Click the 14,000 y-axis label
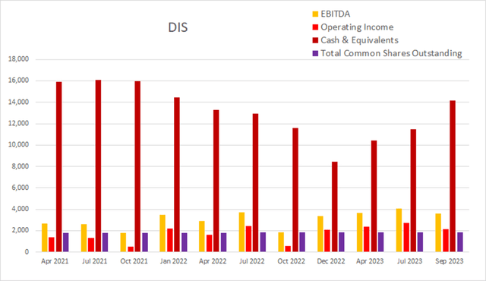The width and height of the screenshot is (486, 281). 18,102
